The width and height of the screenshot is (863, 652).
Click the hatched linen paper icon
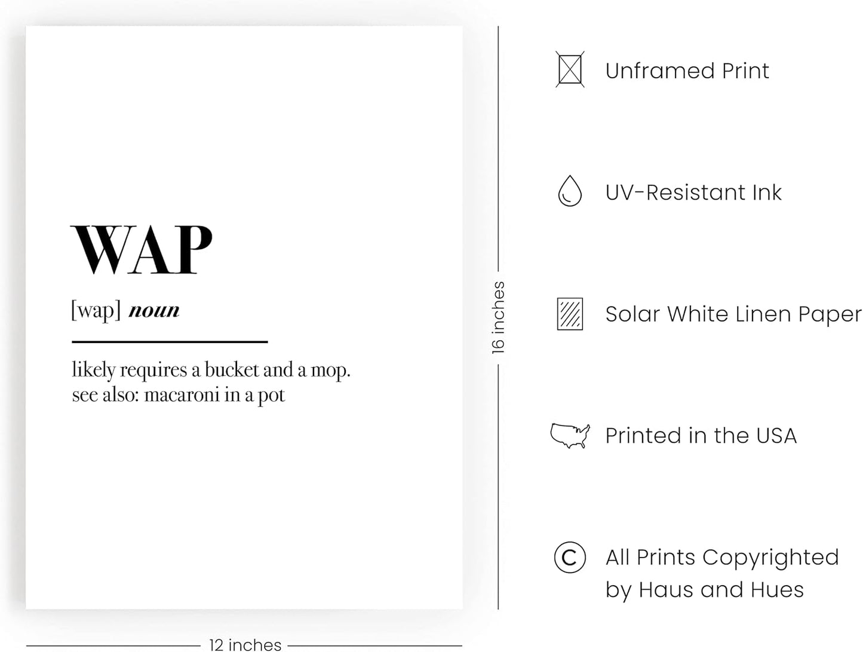pyautogui.click(x=570, y=314)
